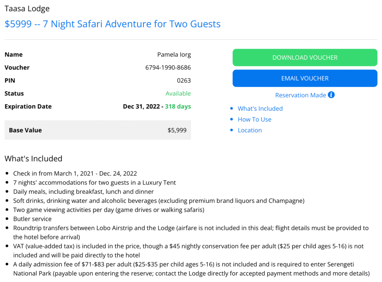Click the Taasa Lodge heading
This screenshot has width=382, height=282.
pyautogui.click(x=27, y=9)
